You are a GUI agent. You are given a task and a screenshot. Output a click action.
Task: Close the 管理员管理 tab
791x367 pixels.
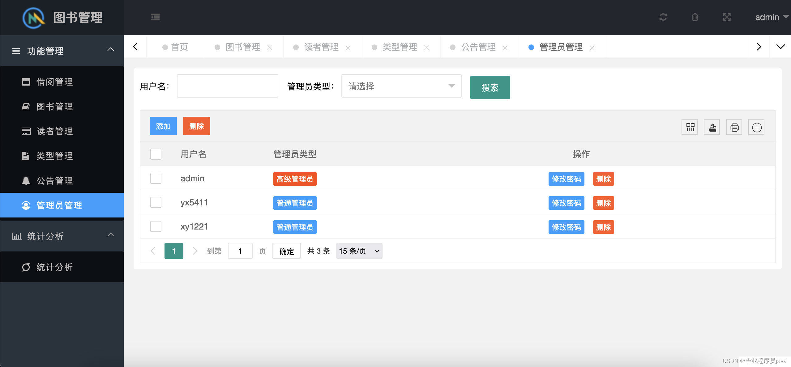tap(592, 48)
